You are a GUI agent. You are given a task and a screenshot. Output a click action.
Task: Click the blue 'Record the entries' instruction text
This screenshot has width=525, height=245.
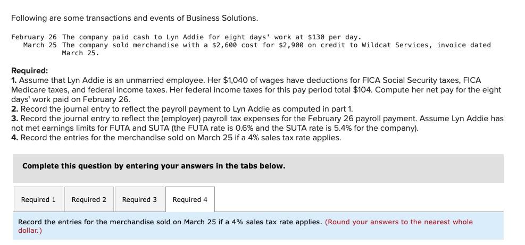tap(170, 222)
